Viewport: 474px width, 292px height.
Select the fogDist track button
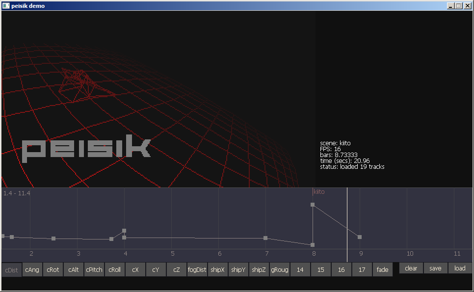[x=197, y=269]
